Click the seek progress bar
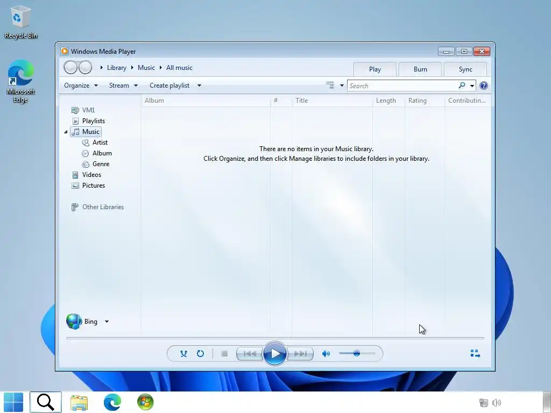551x413 pixels. 275,338
